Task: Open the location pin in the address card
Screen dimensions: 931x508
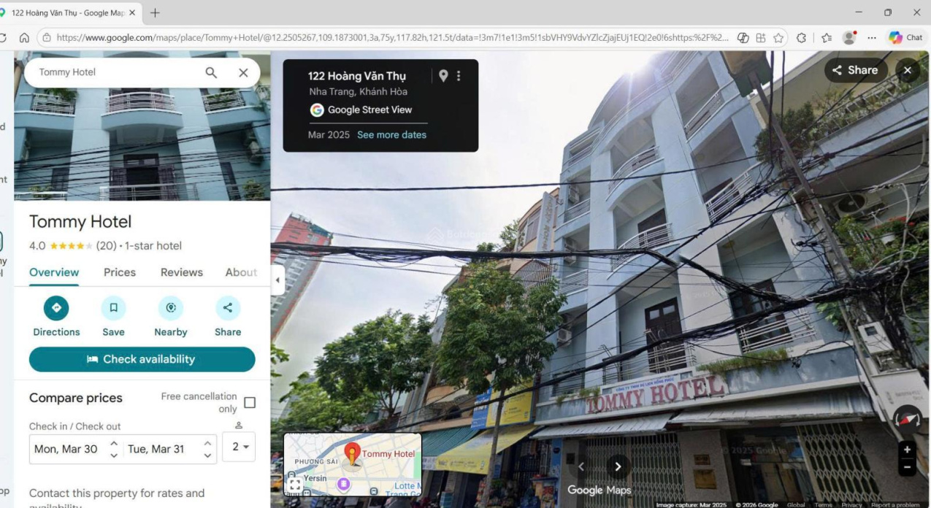Action: 443,76
